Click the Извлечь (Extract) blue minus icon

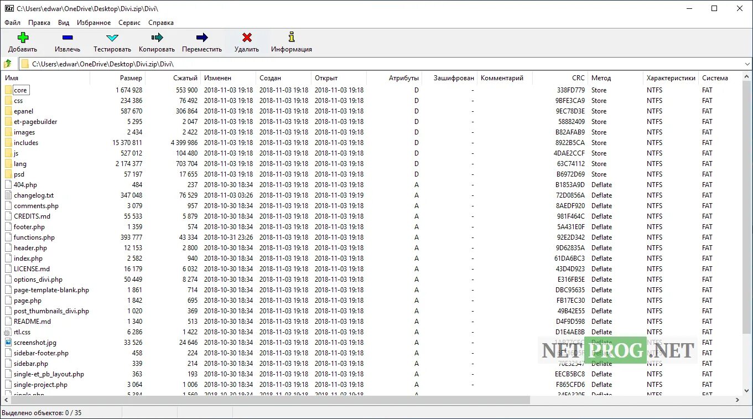[x=67, y=38]
